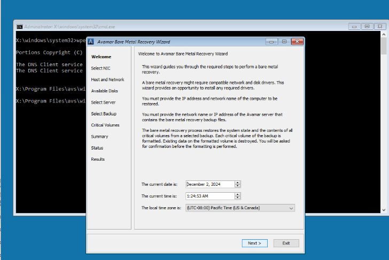Go to the Welcome step
Screen dimensions: 389x260
coord(101,57)
